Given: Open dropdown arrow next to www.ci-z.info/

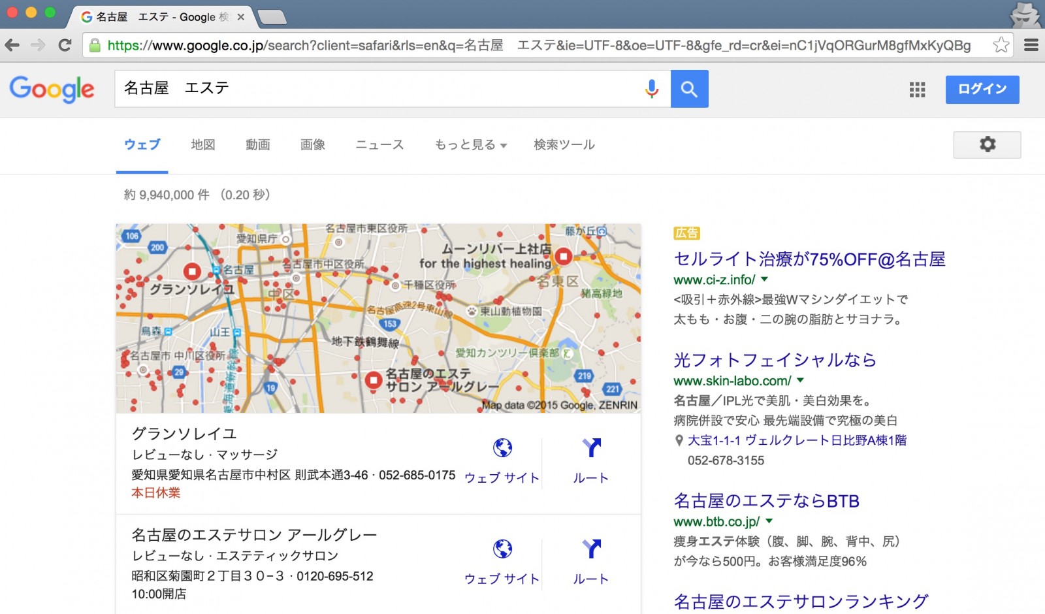Looking at the screenshot, I should (765, 279).
